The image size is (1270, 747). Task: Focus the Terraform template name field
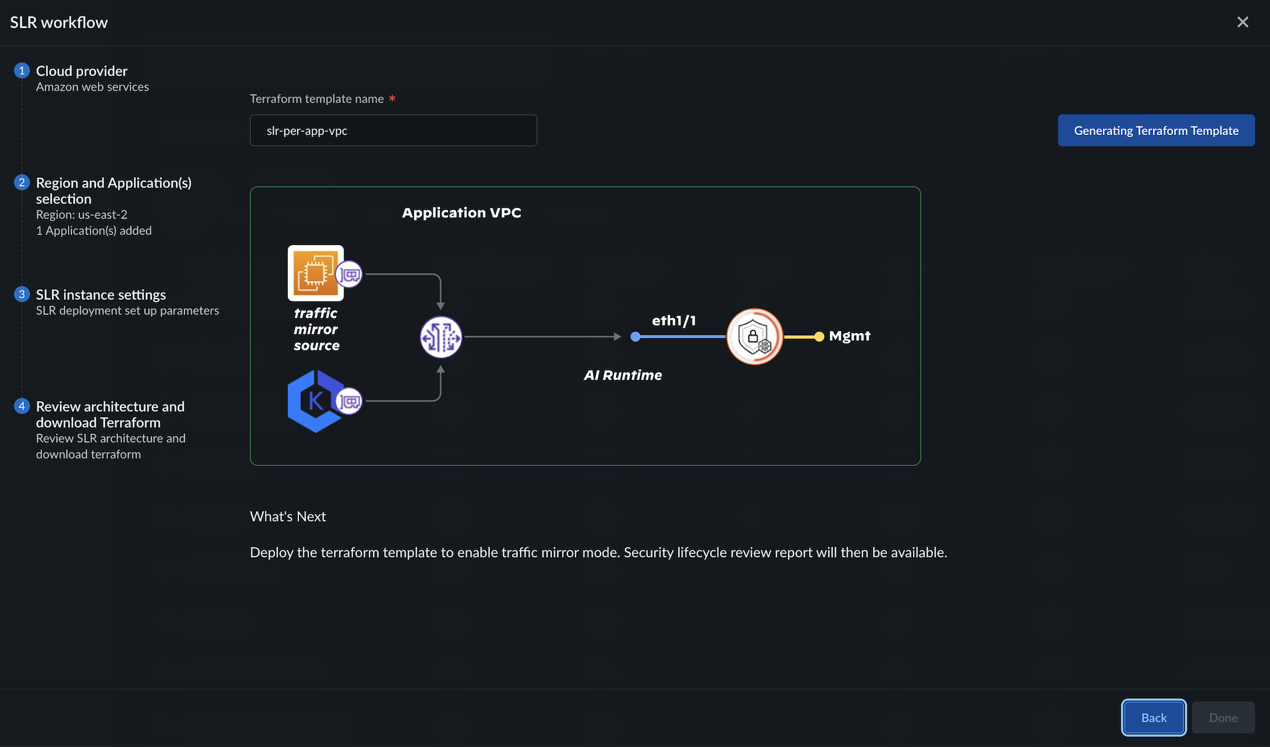(393, 130)
